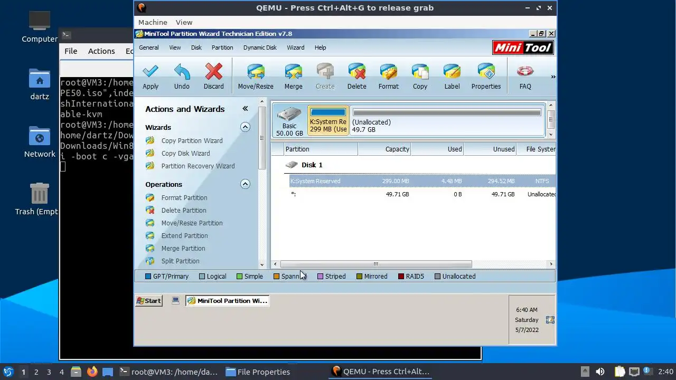This screenshot has width=676, height=380.
Task: Click the WinPE show desktop icon
Action: pyautogui.click(x=176, y=301)
